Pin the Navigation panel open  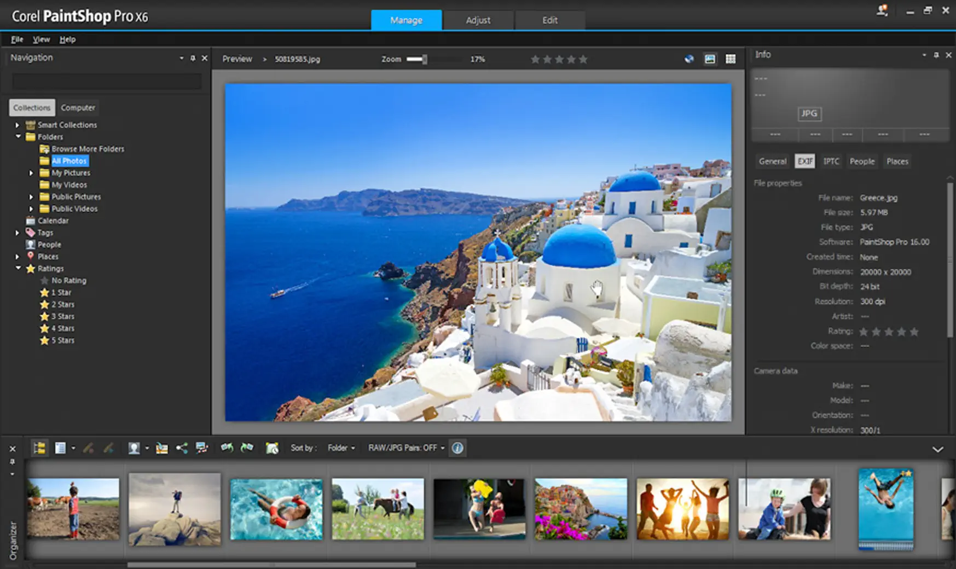click(193, 57)
